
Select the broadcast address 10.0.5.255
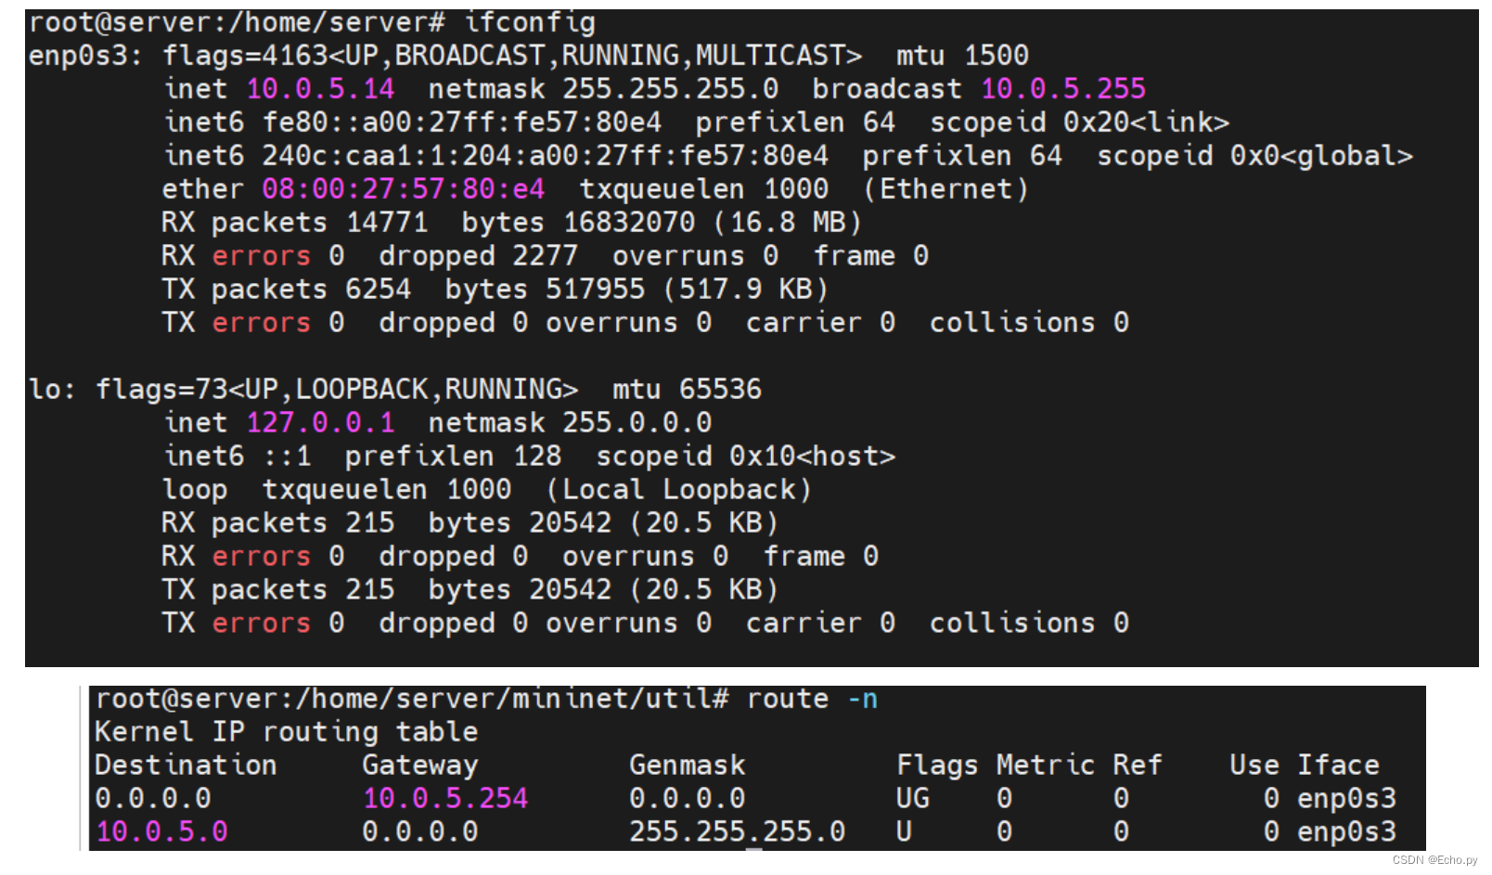[x=1063, y=89]
